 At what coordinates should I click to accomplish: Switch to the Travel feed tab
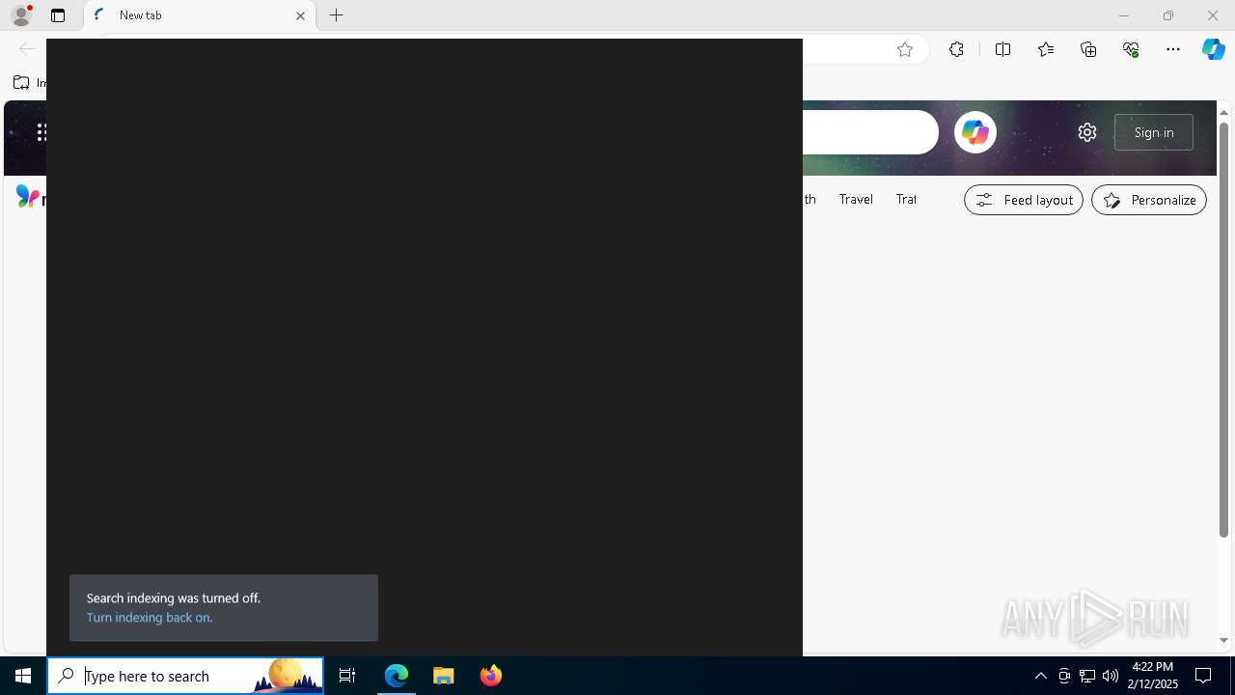click(856, 199)
